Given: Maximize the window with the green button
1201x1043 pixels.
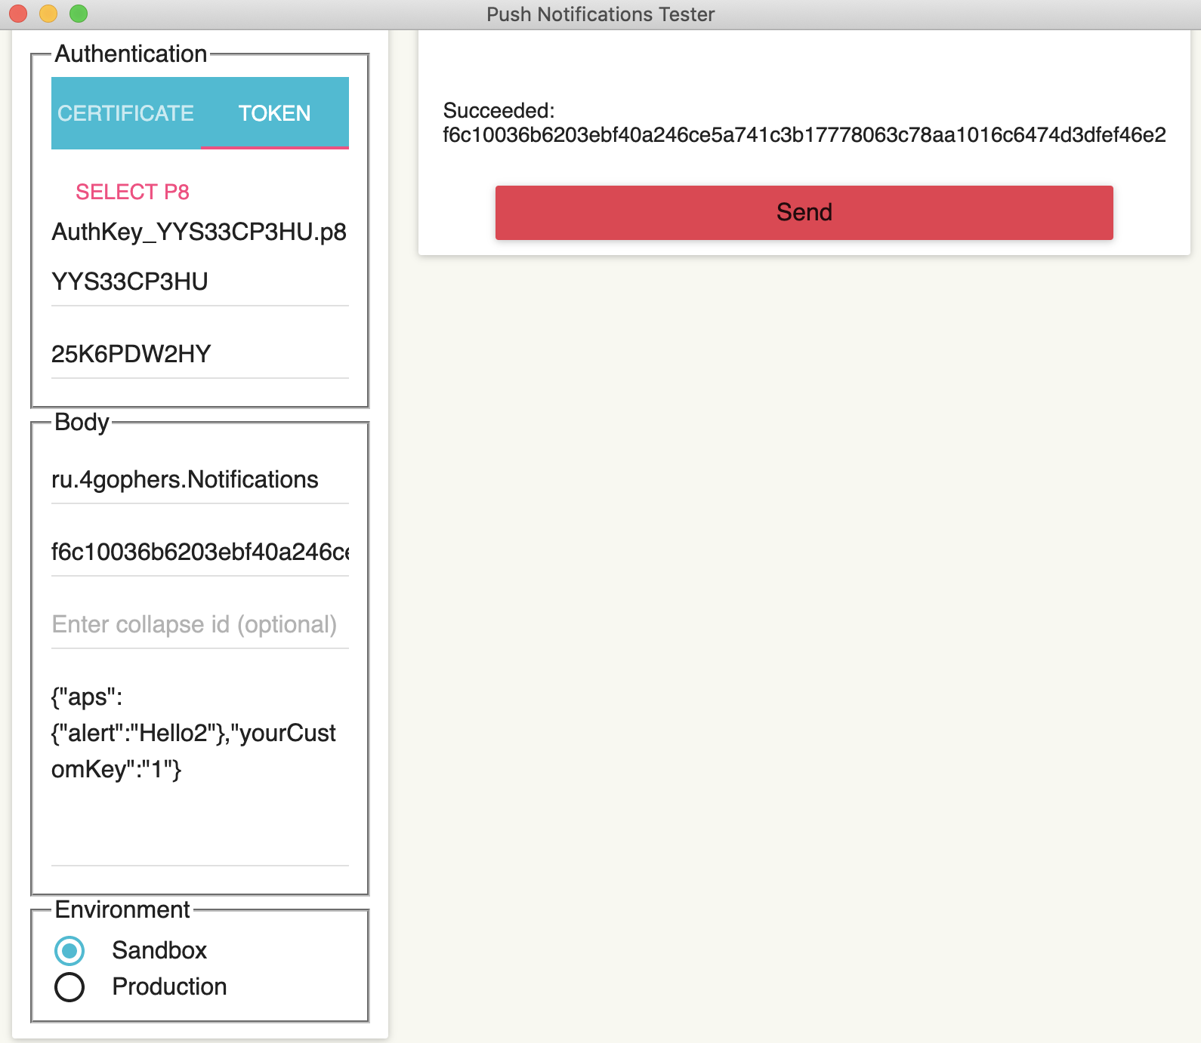Looking at the screenshot, I should tap(79, 14).
